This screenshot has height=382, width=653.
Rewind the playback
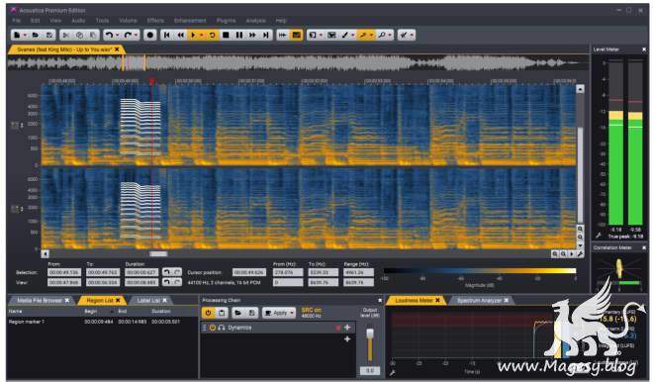click(181, 36)
